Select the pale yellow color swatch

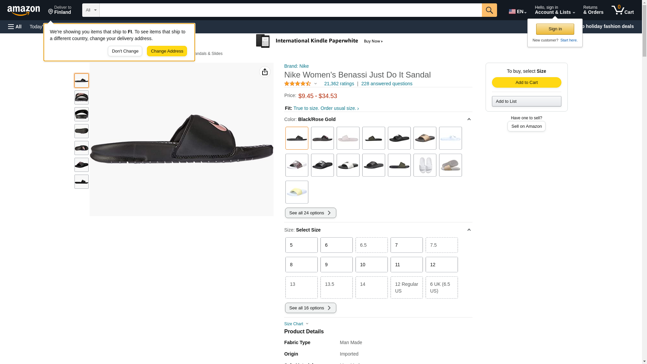click(x=297, y=192)
